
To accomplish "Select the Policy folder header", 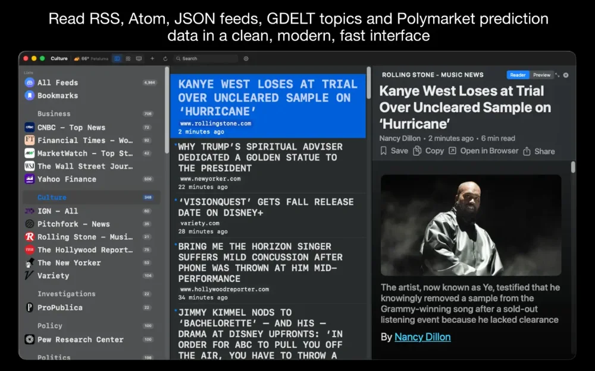I will [91, 325].
